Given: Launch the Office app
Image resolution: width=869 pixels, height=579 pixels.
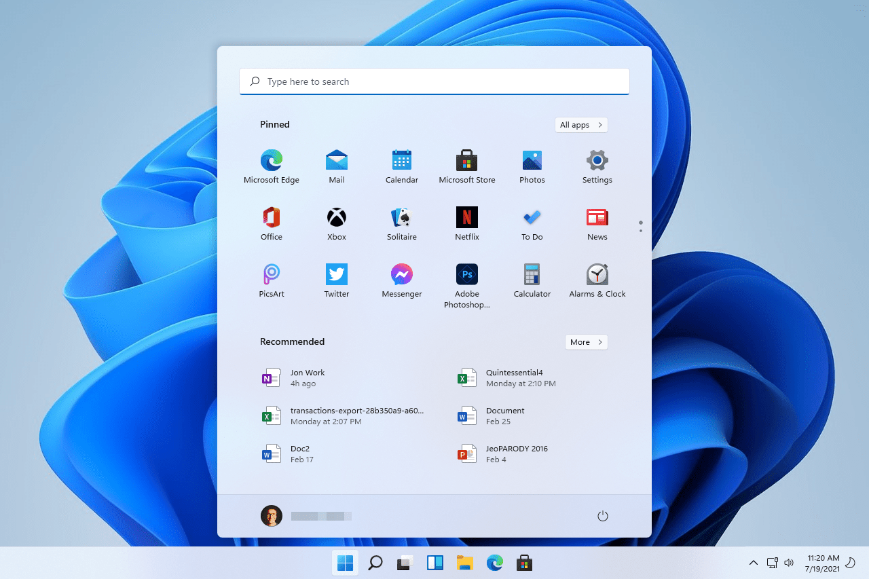Looking at the screenshot, I should pyautogui.click(x=272, y=224).
